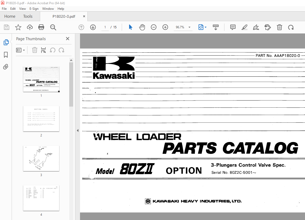
Task: Add file to starred with star icon
Action: [x=18, y=27]
